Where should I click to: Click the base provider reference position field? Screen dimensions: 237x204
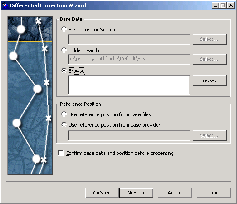tap(129, 135)
